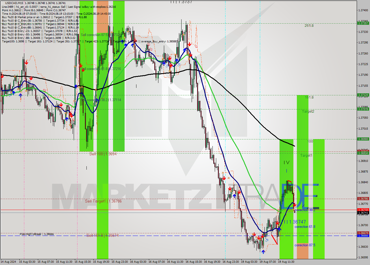
Task: Click the '15 Aug 23:30' time axis label
Action: pyautogui.click(x=120, y=262)
